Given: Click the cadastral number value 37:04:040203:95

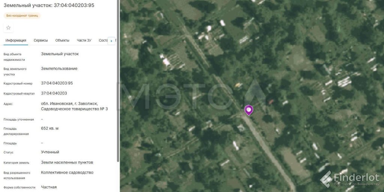Looking at the screenshot, I should (57, 83).
